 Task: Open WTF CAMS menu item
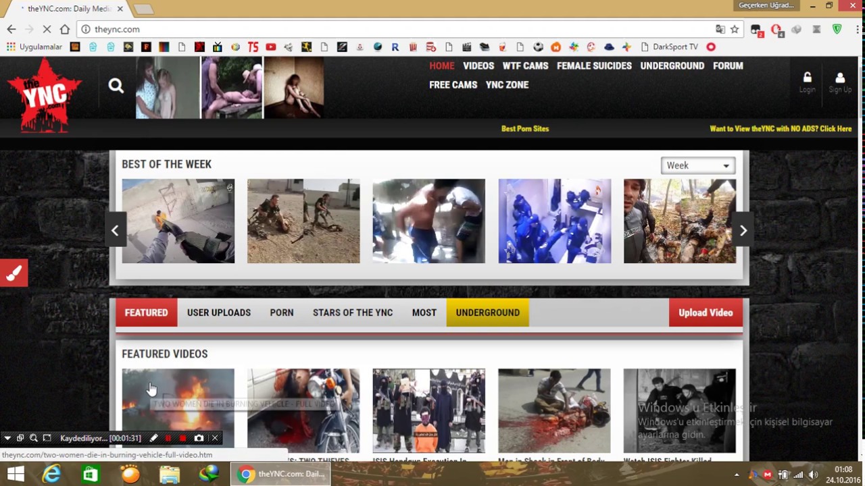click(x=525, y=65)
